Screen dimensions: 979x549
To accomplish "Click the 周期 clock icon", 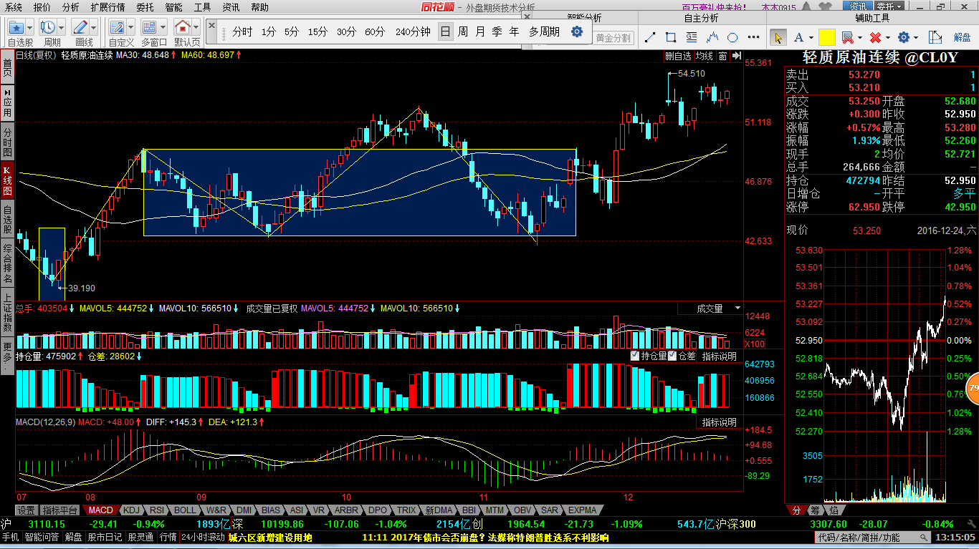I will point(48,27).
